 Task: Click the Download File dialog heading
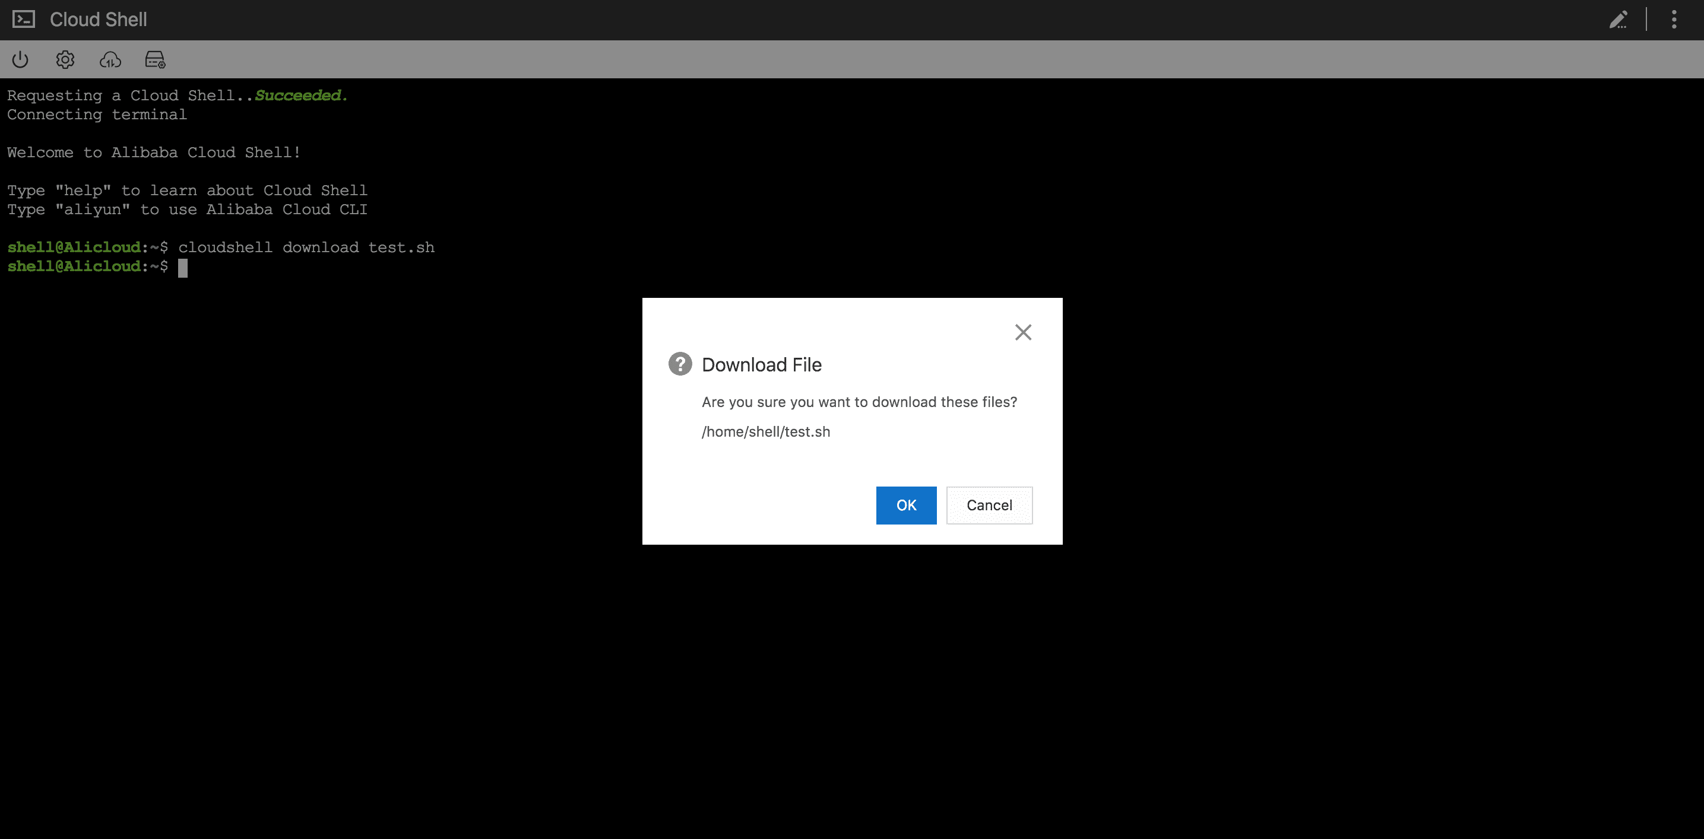[x=761, y=365]
